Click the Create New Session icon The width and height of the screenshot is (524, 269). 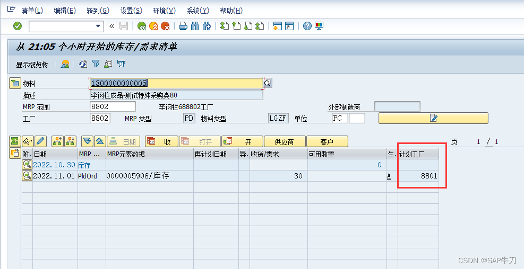click(x=277, y=26)
